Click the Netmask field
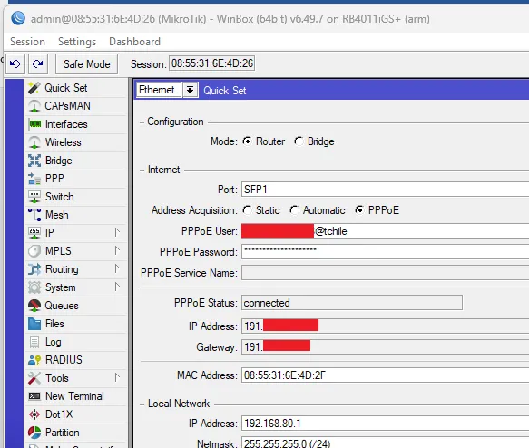The height and width of the screenshot is (448, 529). point(385,443)
